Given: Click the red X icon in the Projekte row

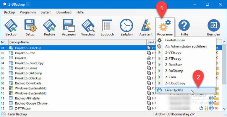Looking at the screenshot, I should [x=217, y=58].
